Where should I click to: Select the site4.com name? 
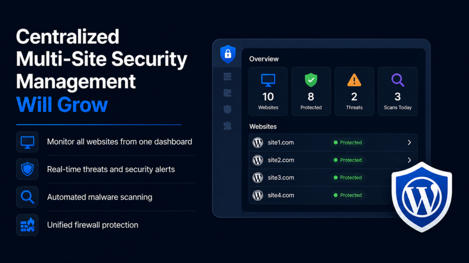click(281, 195)
